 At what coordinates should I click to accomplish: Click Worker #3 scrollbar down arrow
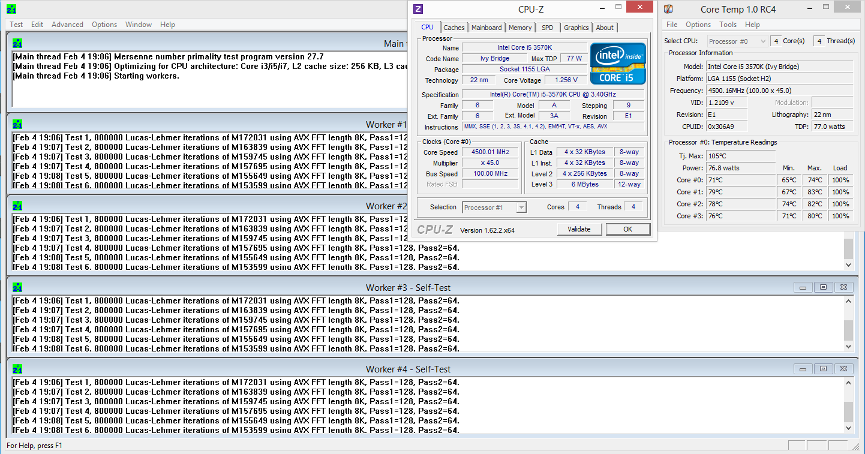point(848,346)
